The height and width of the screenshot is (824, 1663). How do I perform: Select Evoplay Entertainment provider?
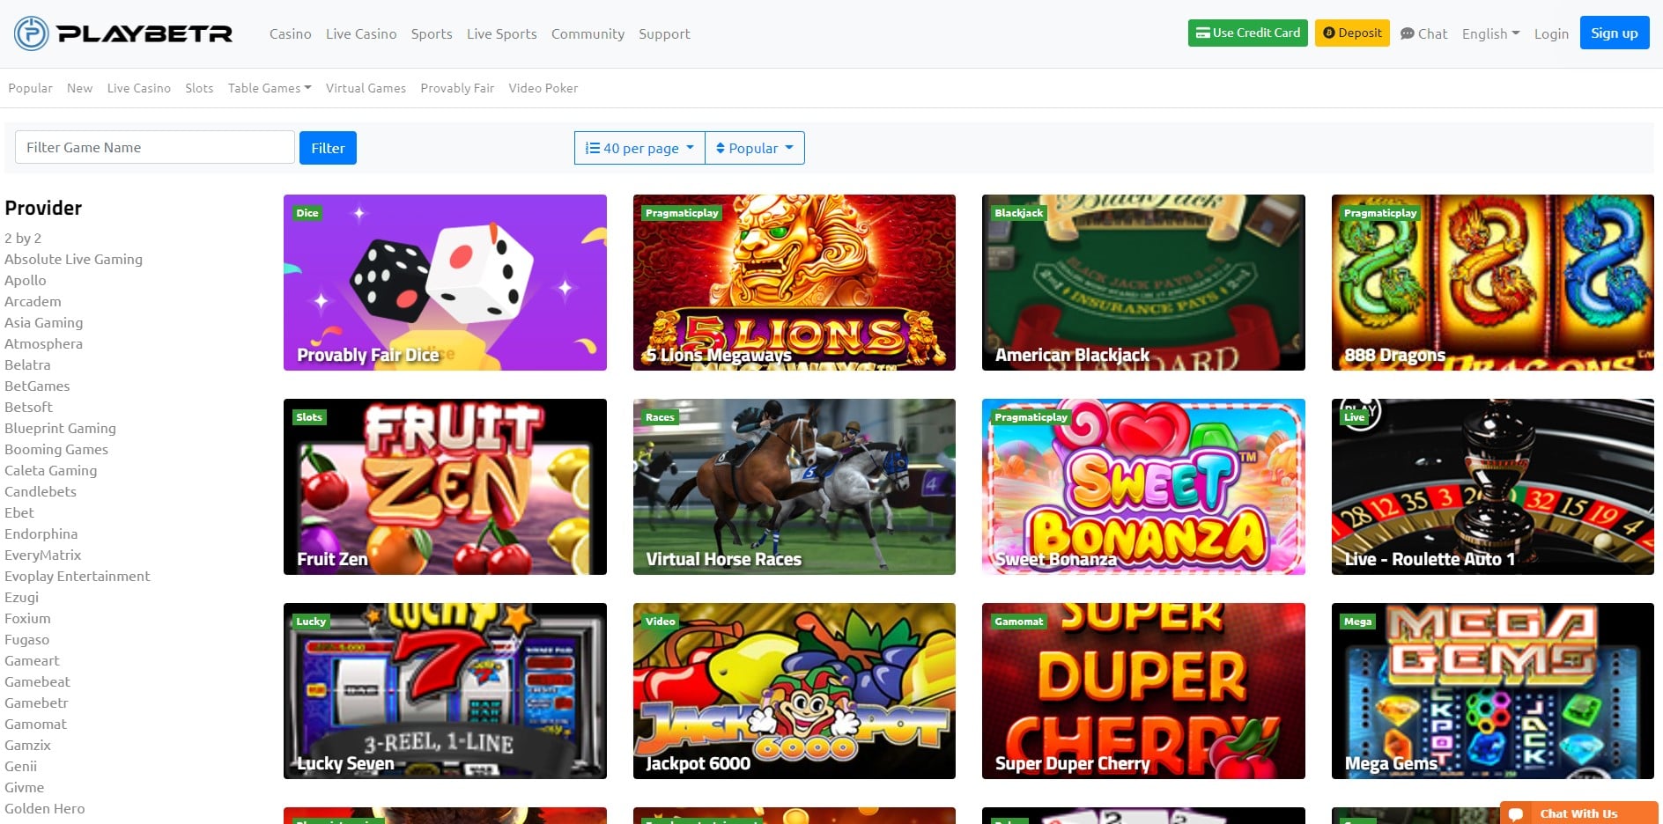[78, 576]
